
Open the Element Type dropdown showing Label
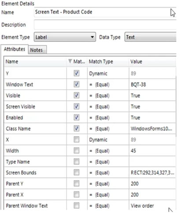65,37
